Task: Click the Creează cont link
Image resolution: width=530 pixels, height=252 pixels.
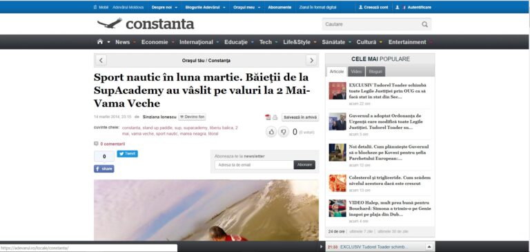Action: [x=376, y=7]
